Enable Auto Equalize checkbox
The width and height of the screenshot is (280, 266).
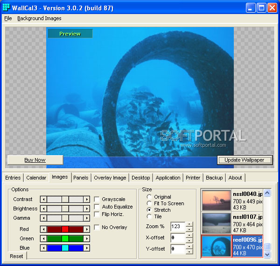point(97,207)
